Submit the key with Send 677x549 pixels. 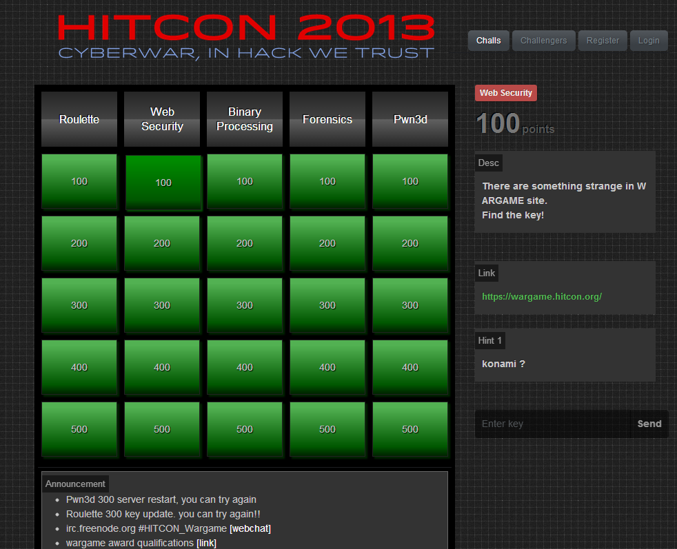click(649, 424)
